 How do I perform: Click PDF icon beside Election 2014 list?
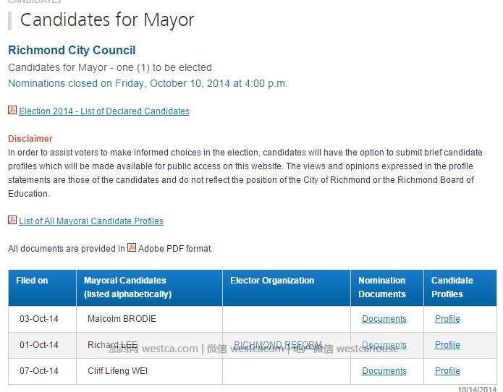pos(12,110)
